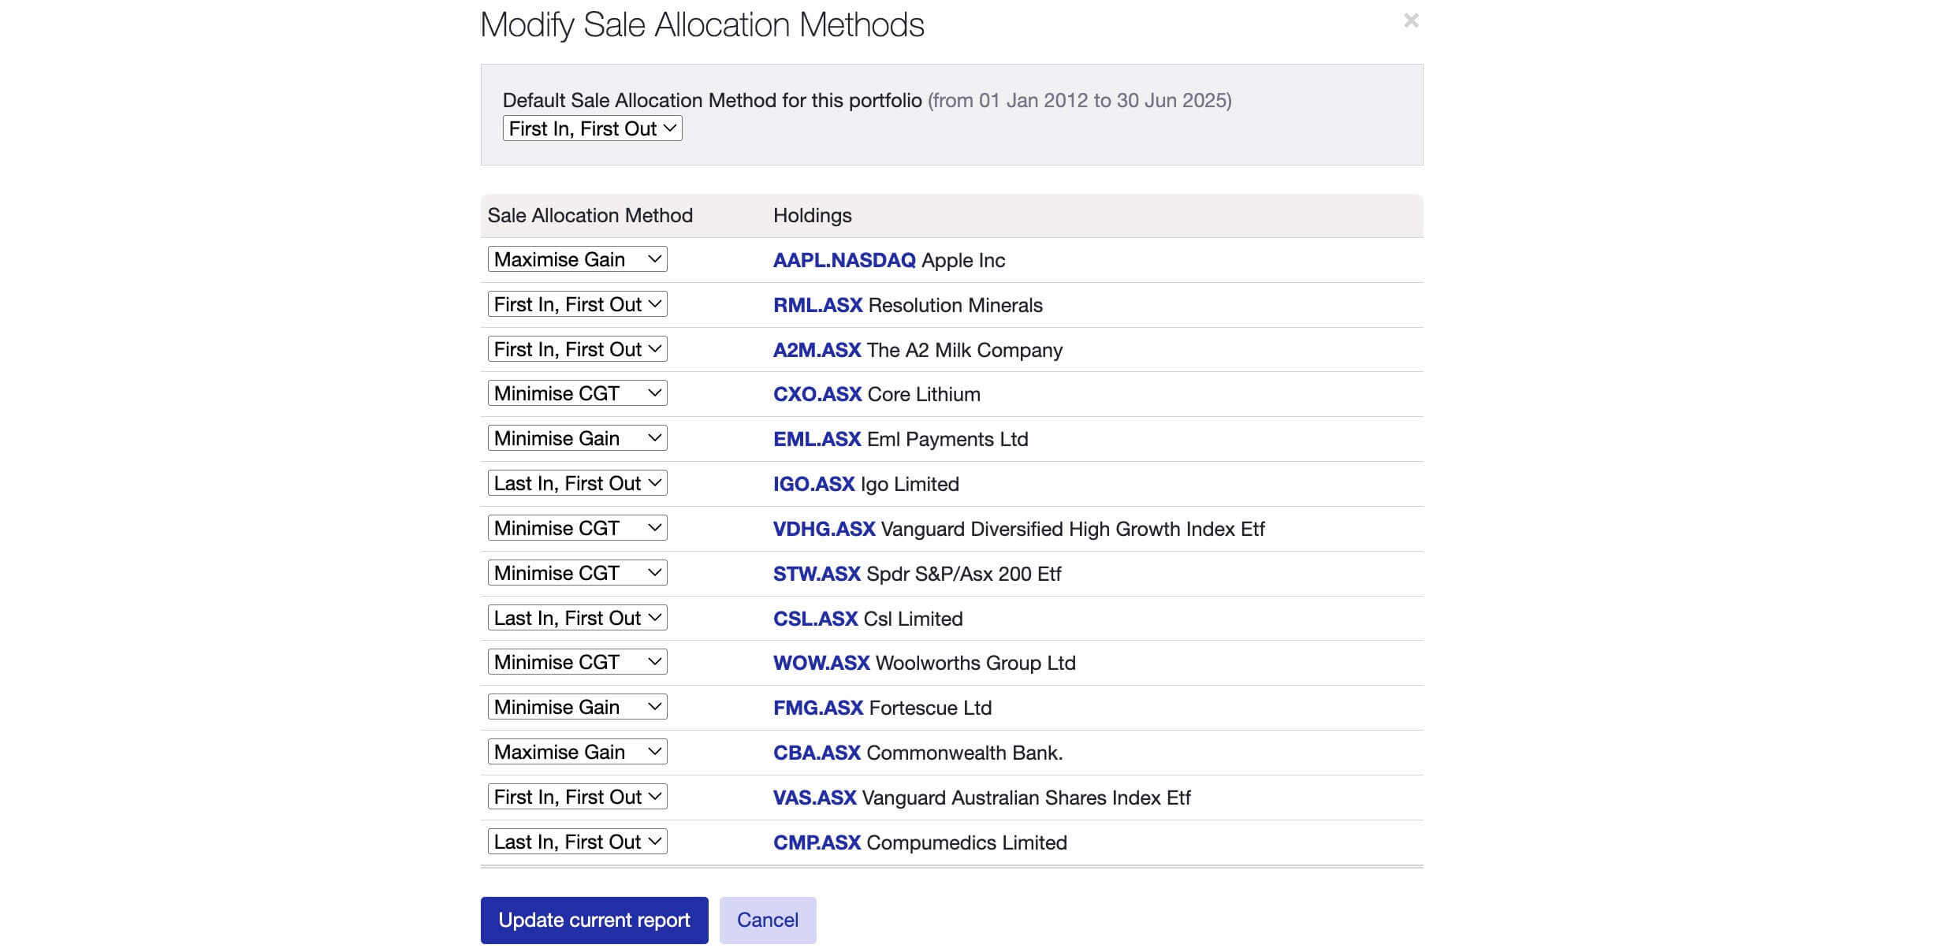Follow the CXO.ASX Core Lithium link
1958x952 pixels.
point(817,394)
